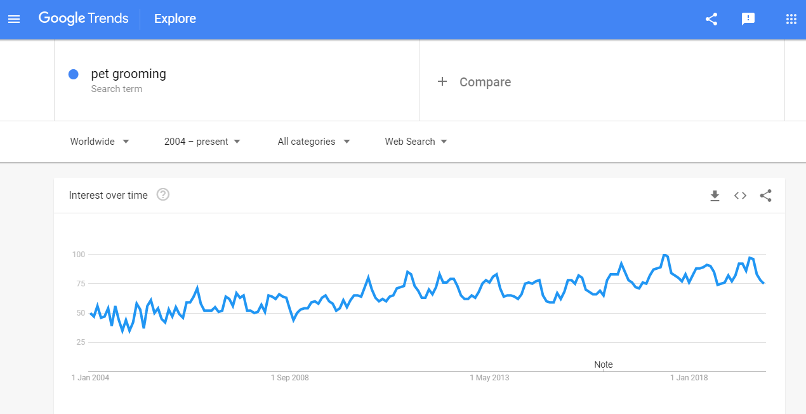This screenshot has width=806, height=414.
Task: Click the help icon beside Interest over time
Action: (x=163, y=195)
